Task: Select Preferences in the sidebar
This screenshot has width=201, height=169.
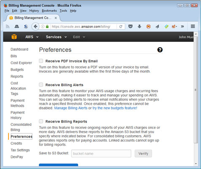Action: (x=22, y=136)
